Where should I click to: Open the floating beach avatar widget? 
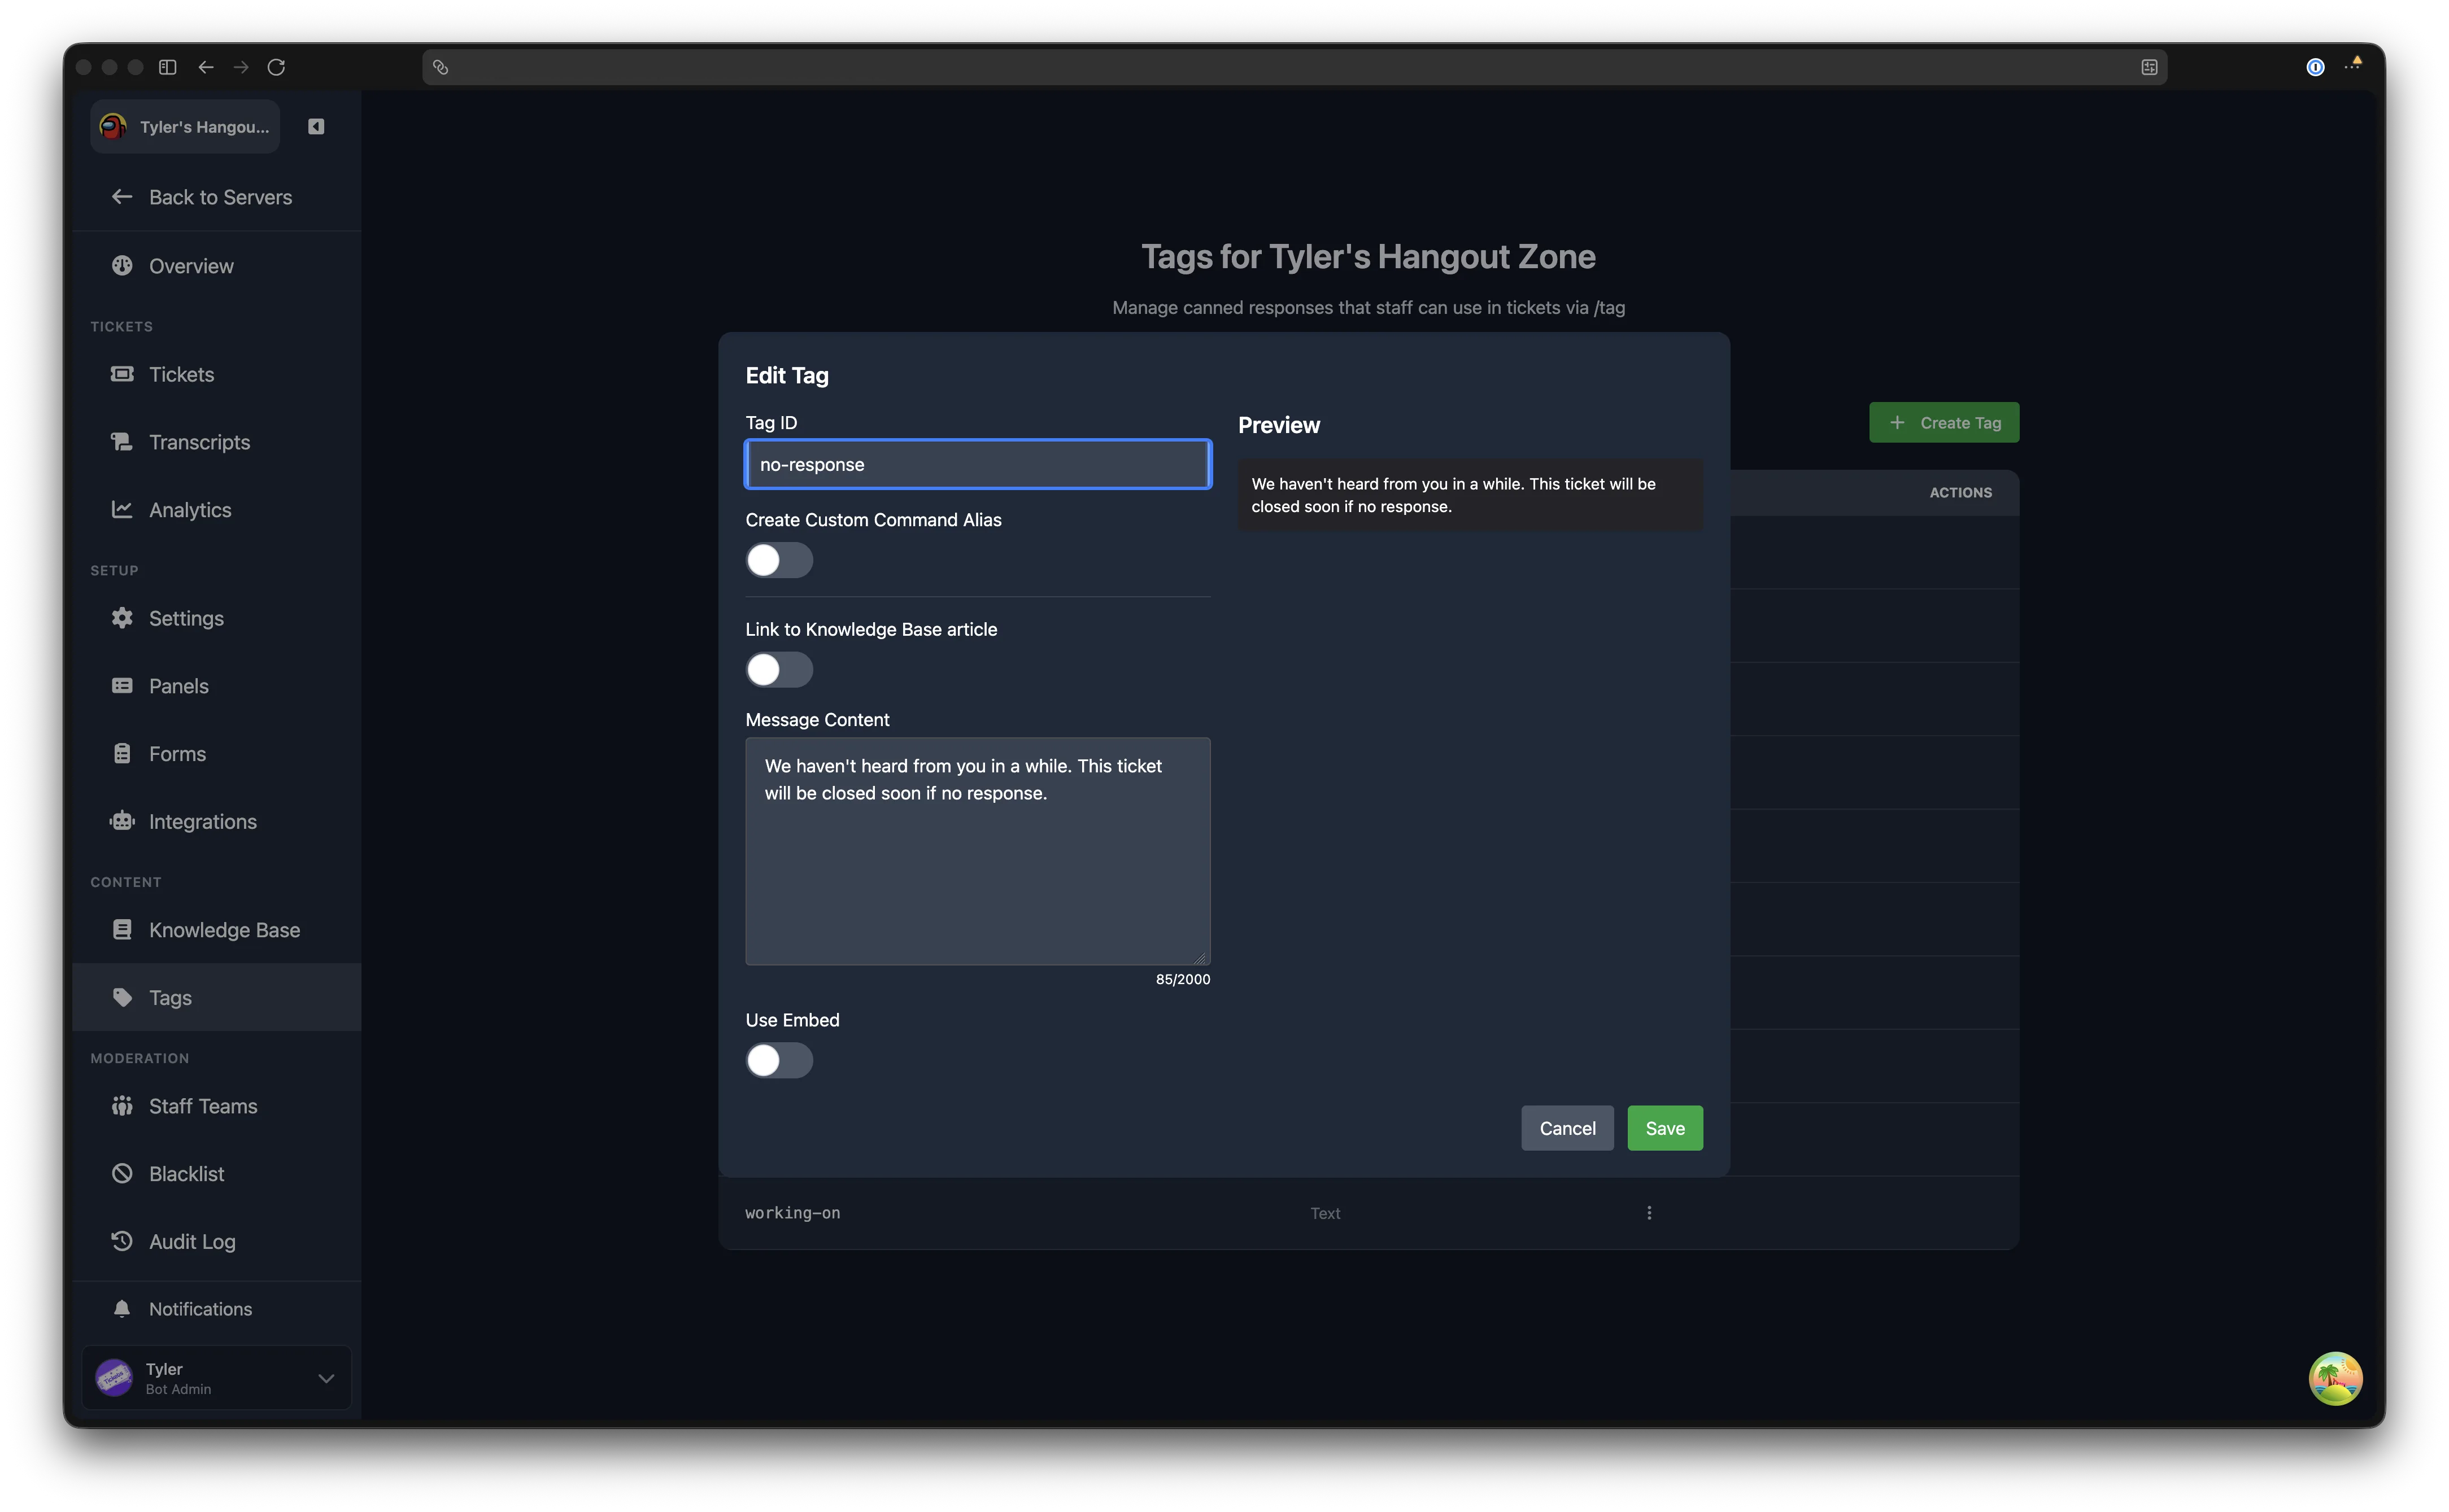[x=2335, y=1379]
